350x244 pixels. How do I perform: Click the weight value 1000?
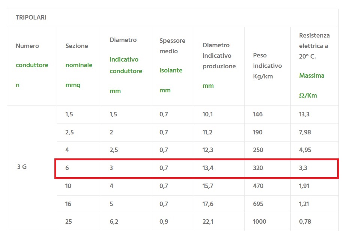[260, 222]
